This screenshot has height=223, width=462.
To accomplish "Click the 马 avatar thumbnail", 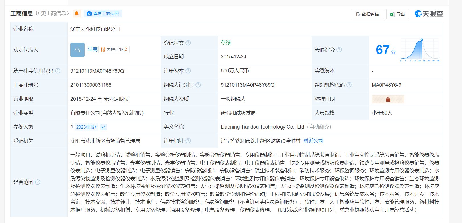I will [77, 50].
